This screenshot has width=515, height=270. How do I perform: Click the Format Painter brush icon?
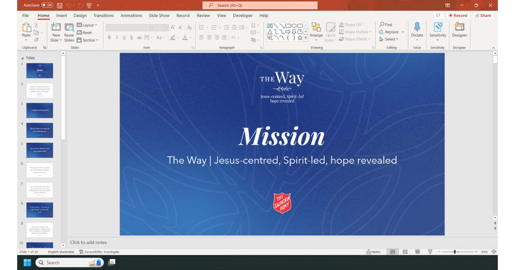coord(36,40)
